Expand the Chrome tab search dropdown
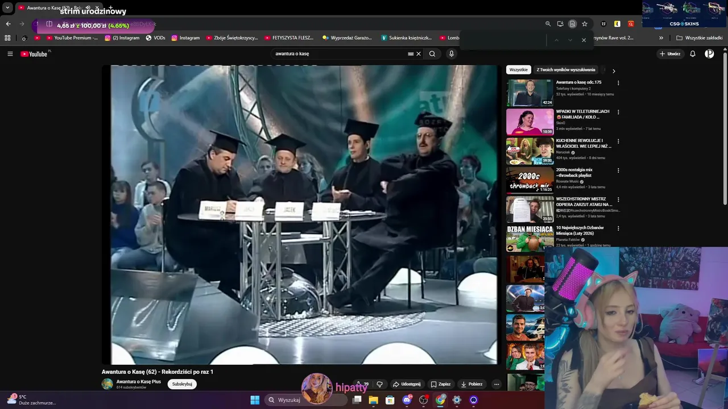 click(7, 8)
